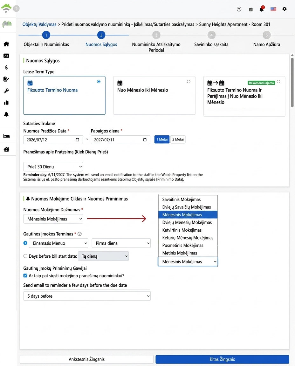
Task: Click calendar icon in Fiksuoto Termino Nuoma card
Action: [x=30, y=83]
